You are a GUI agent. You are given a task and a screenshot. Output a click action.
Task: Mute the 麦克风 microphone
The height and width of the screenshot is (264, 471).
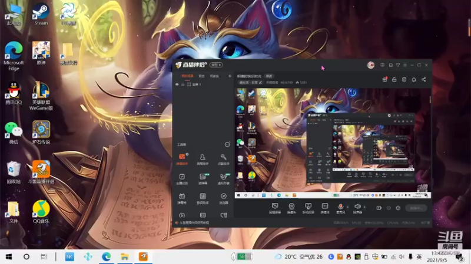click(x=340, y=208)
